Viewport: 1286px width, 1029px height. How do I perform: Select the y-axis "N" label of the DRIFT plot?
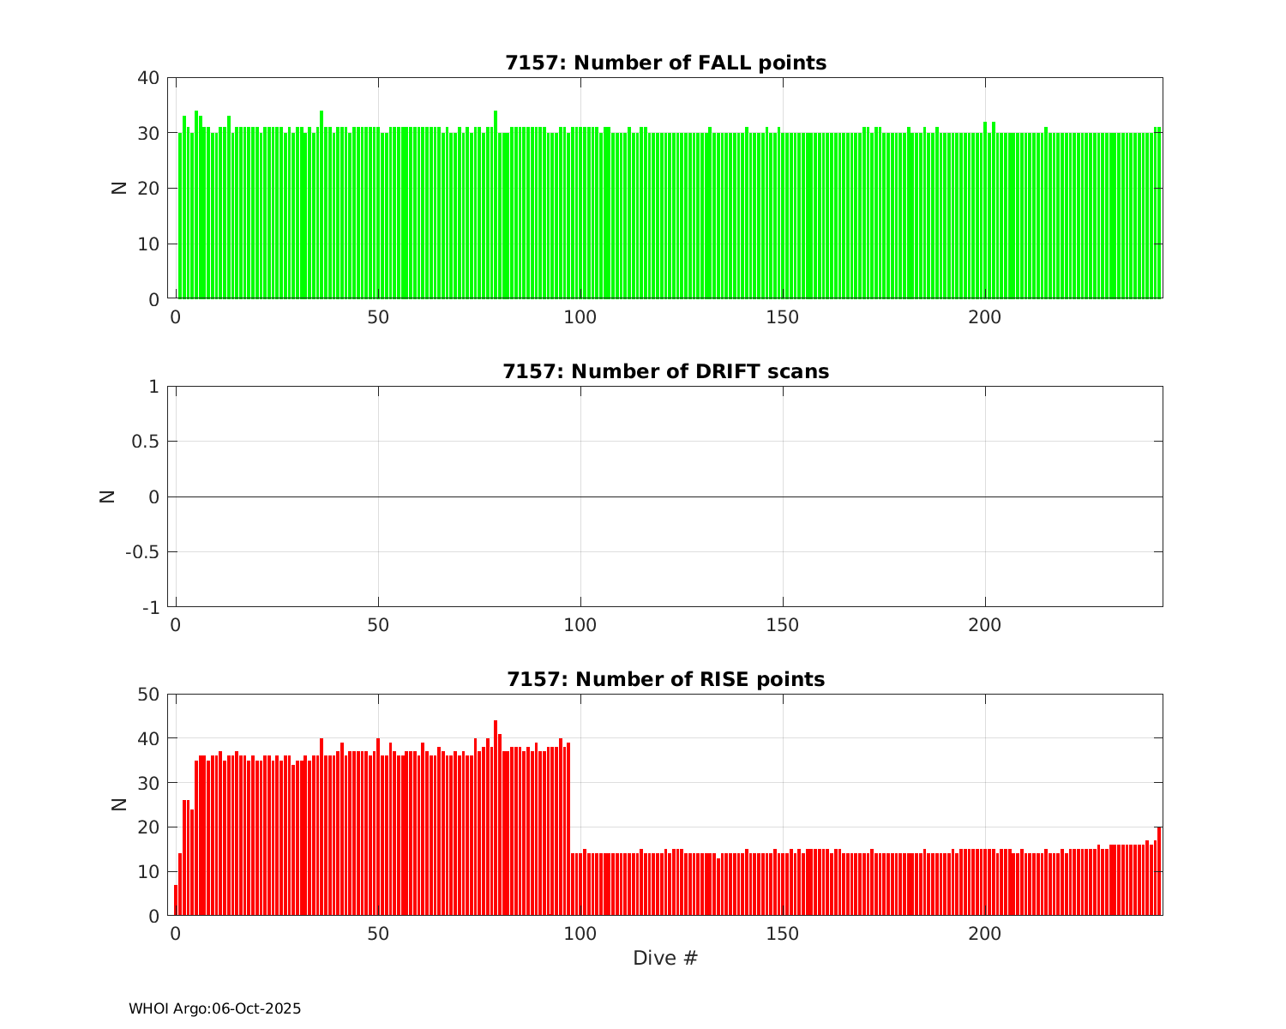(107, 496)
